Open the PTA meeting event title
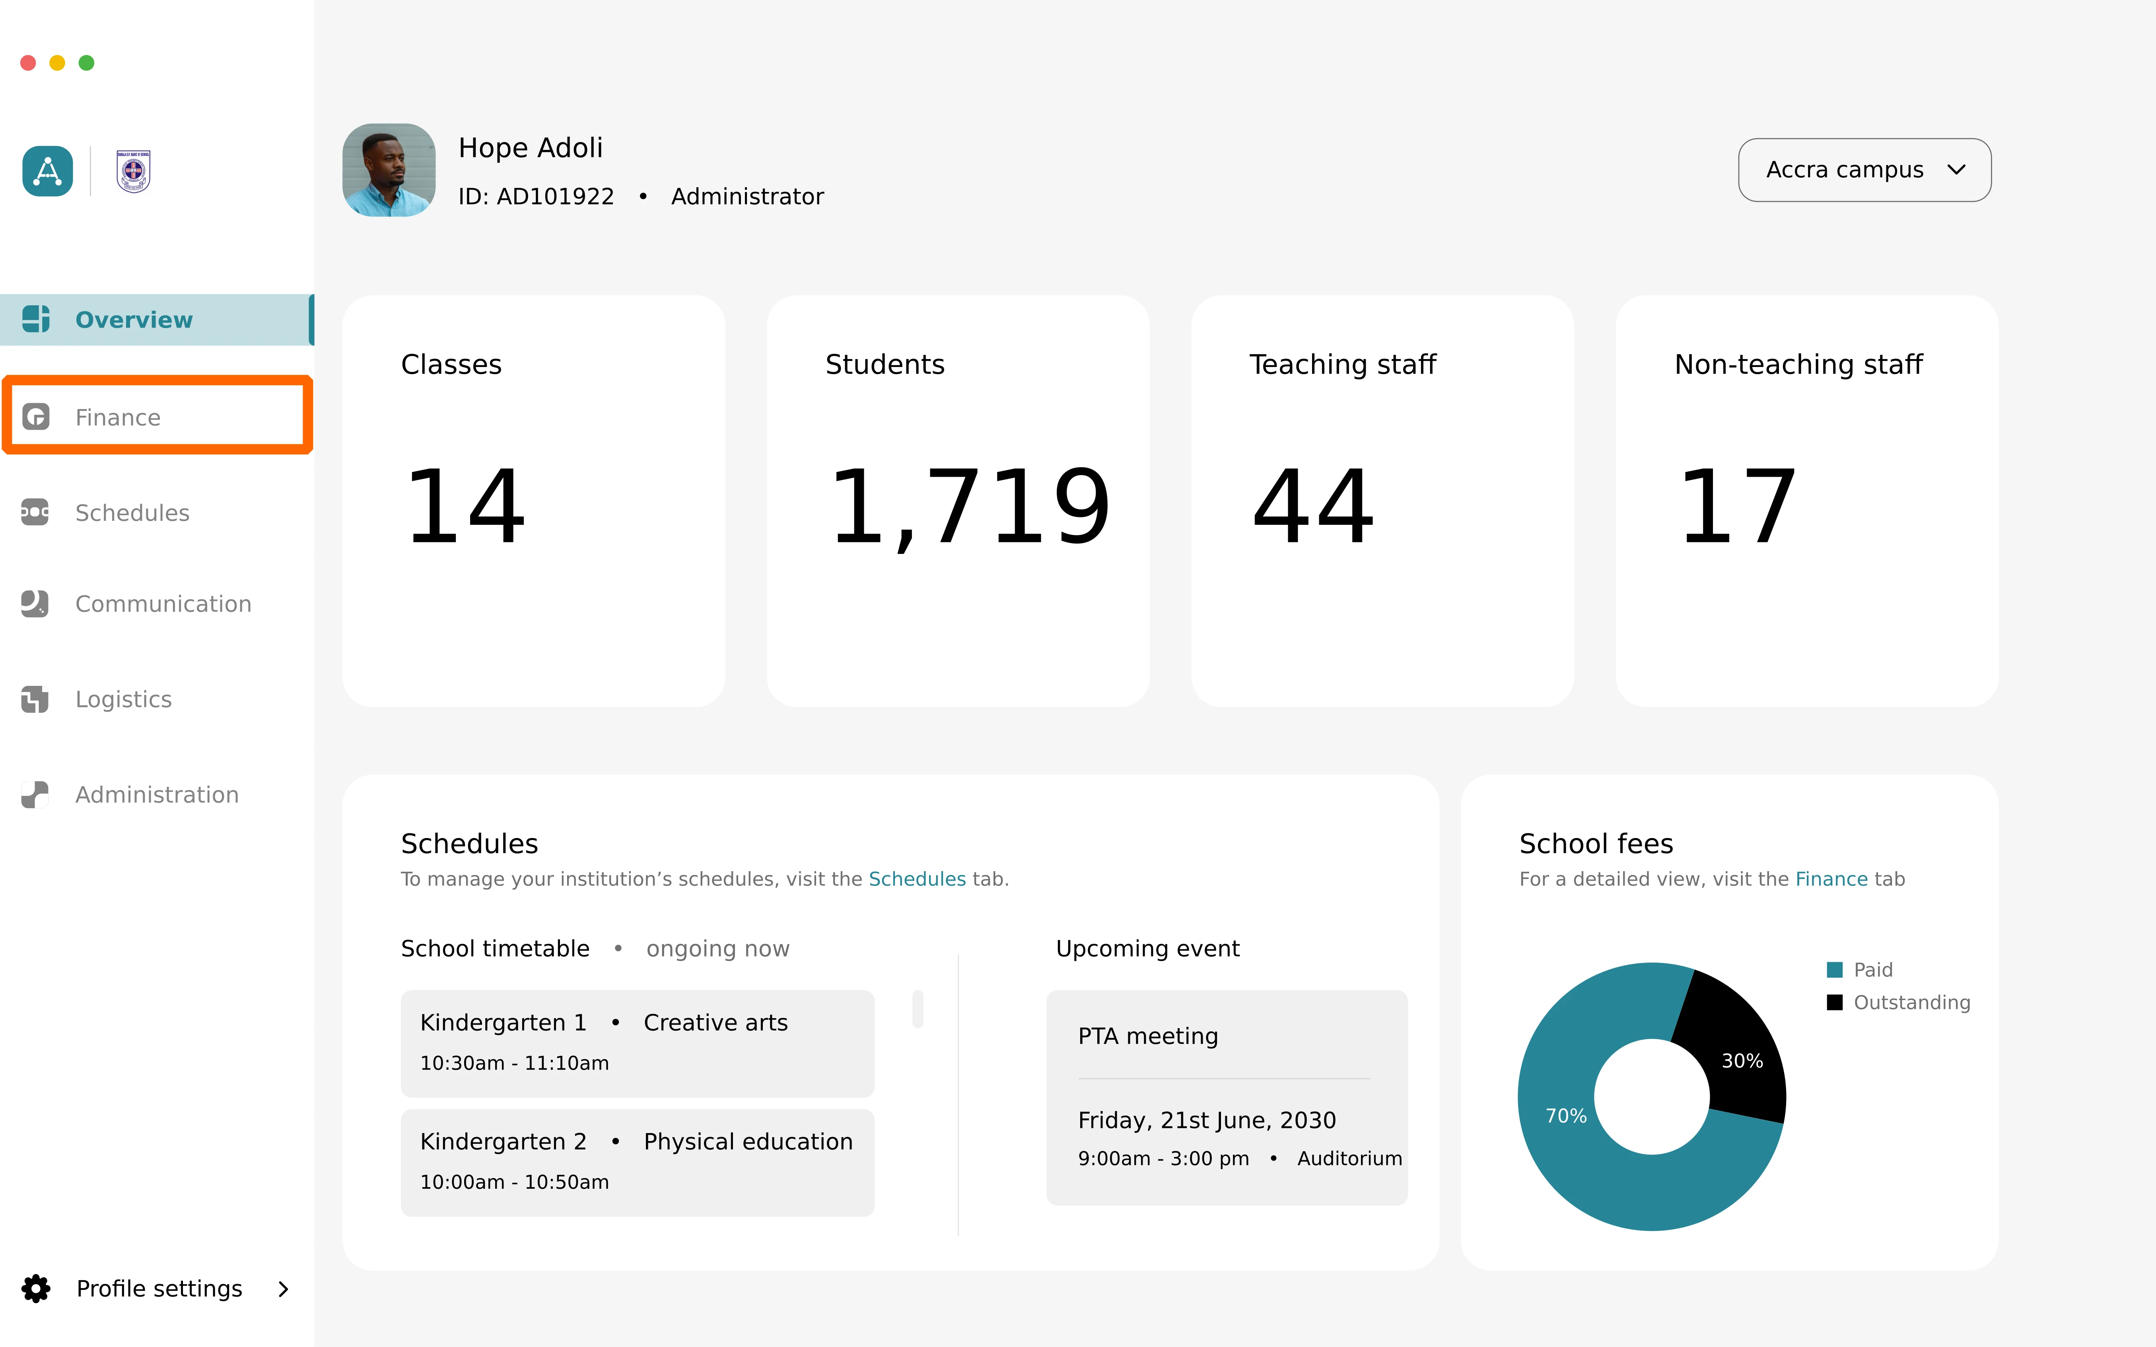 pyautogui.click(x=1148, y=1036)
